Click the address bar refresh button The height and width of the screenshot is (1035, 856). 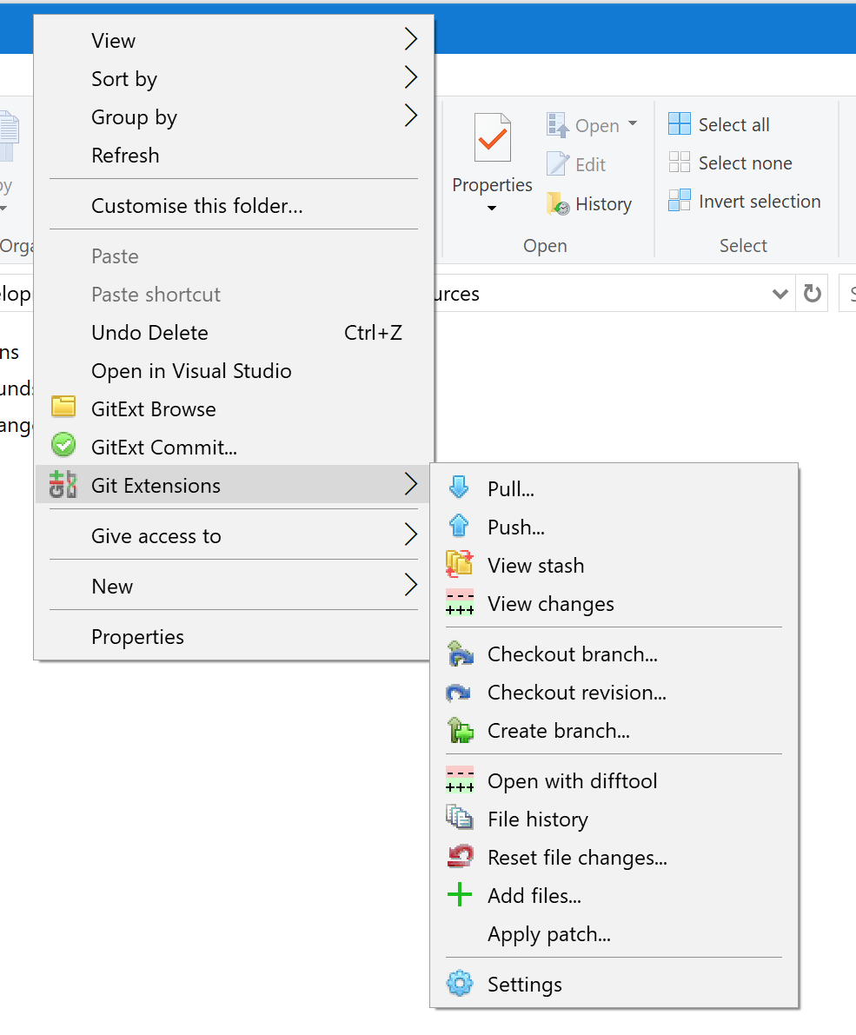pyautogui.click(x=812, y=294)
